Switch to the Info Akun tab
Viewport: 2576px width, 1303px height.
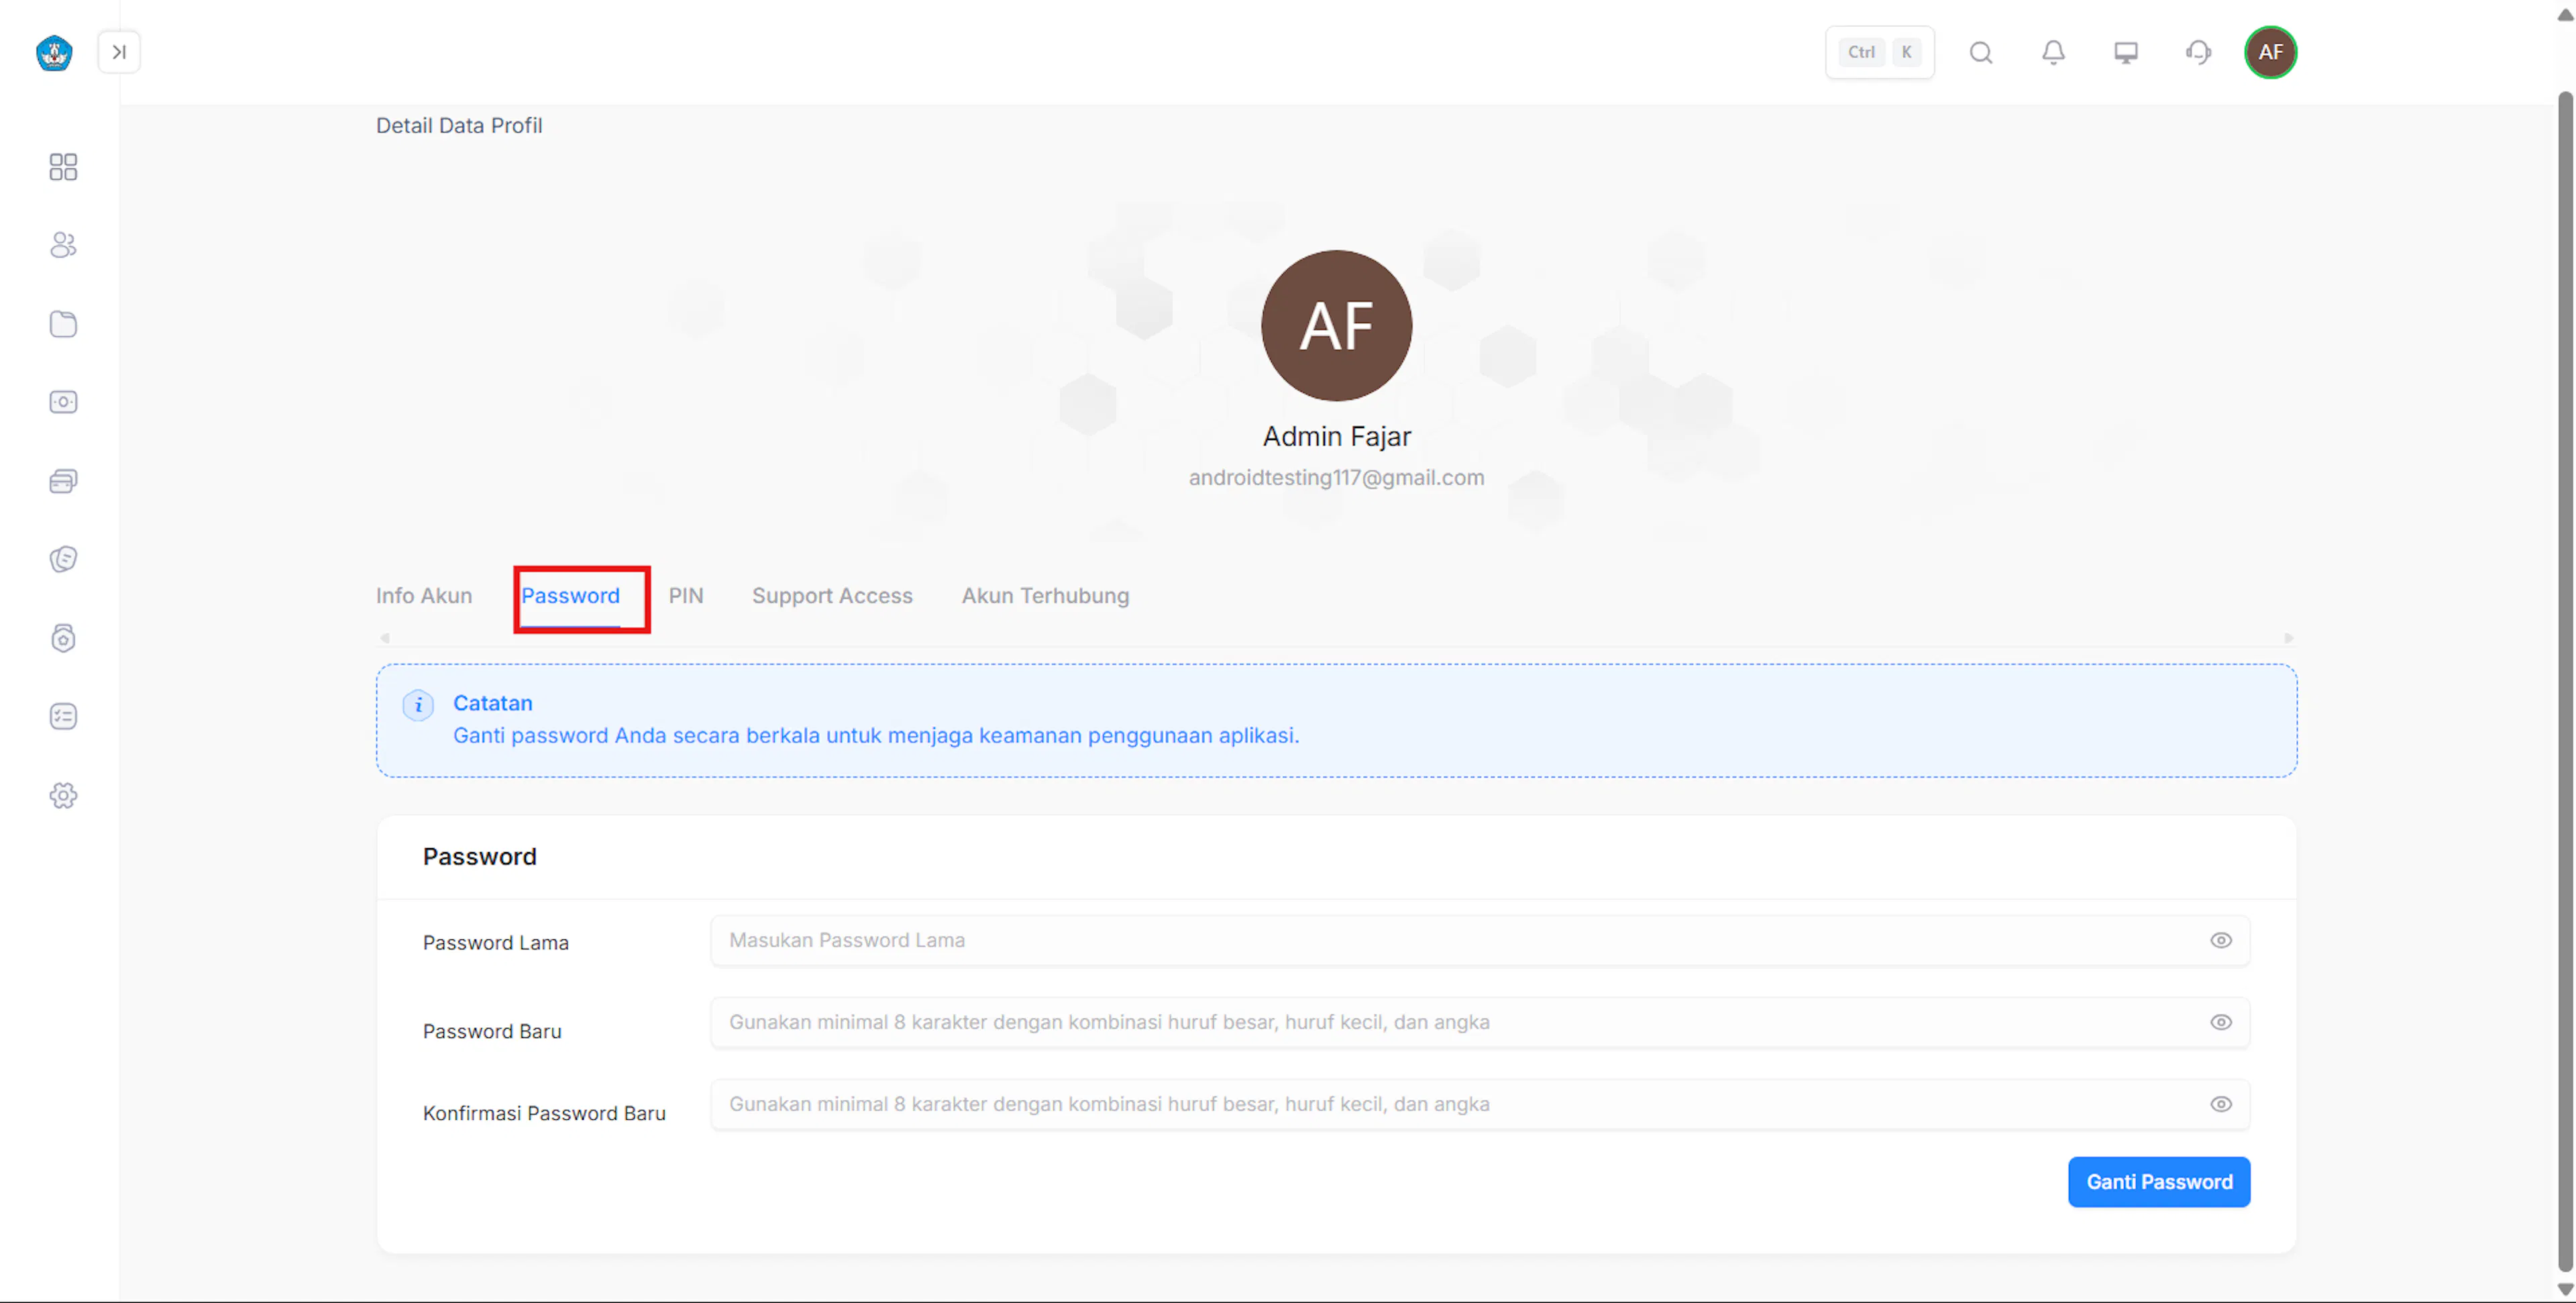424,596
